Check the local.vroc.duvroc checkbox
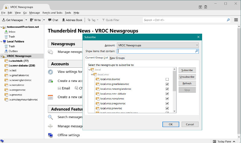 pos(167,79)
